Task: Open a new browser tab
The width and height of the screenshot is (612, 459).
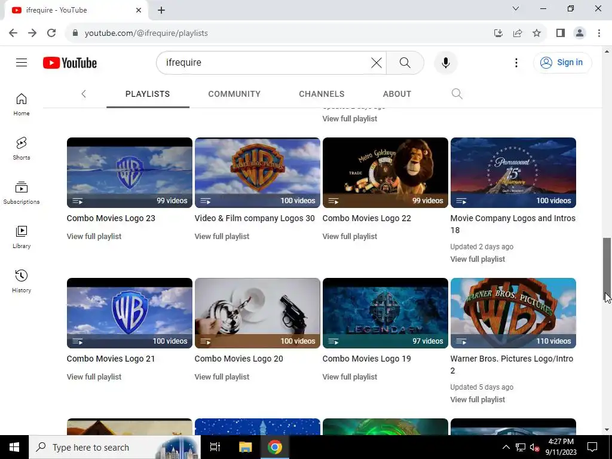Action: point(161,11)
